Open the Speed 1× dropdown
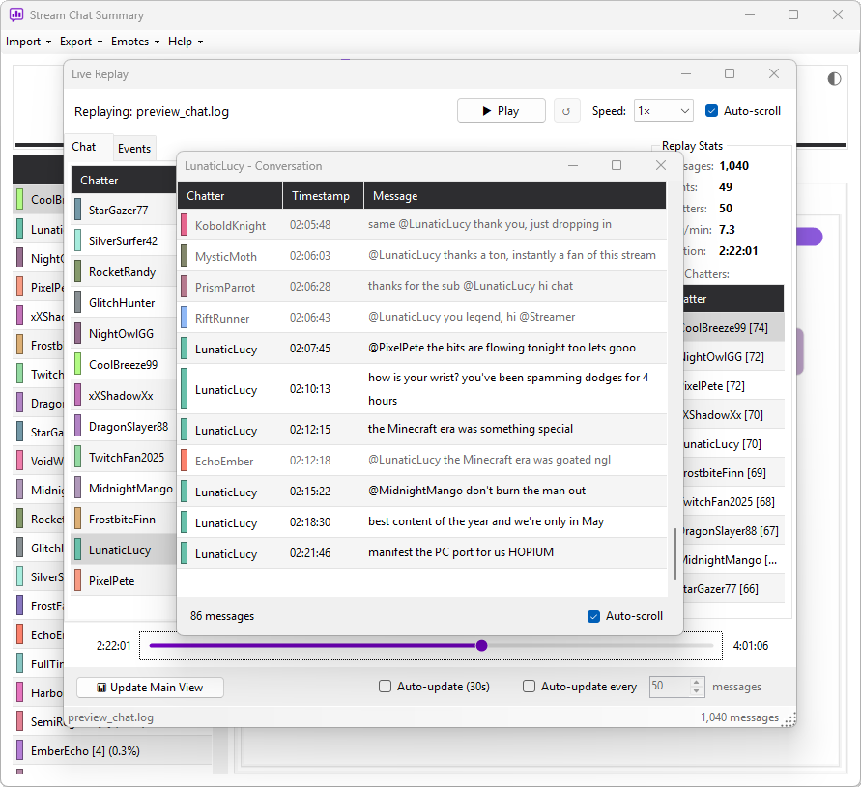 [x=663, y=111]
